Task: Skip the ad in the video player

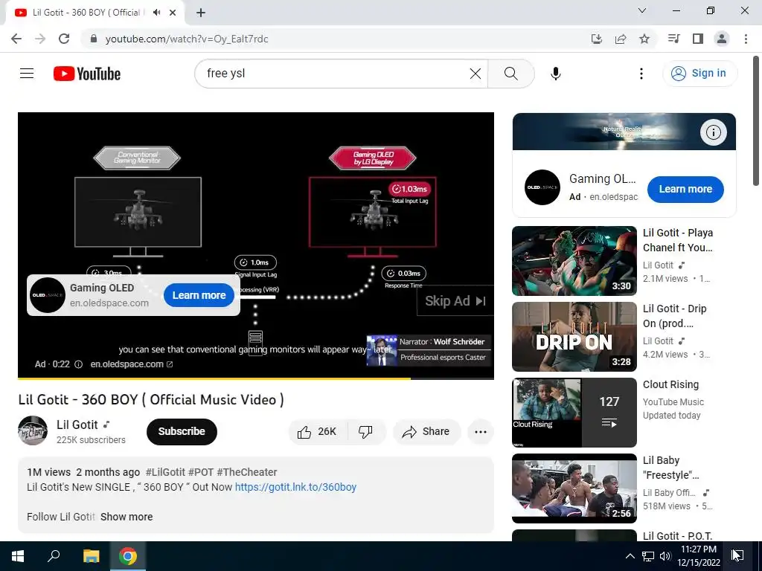Action: 455,301
